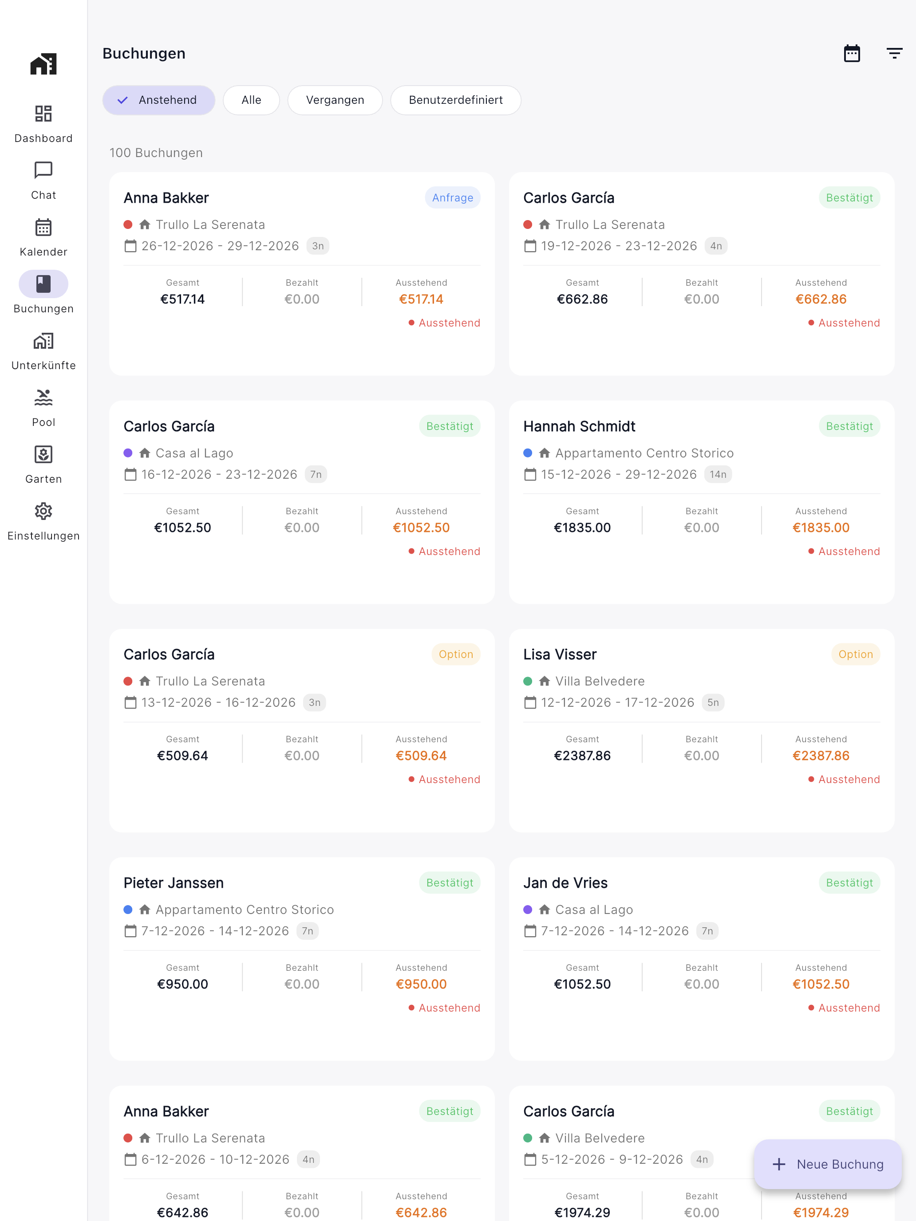This screenshot has width=916, height=1221.
Task: Click the date range "6-12-2026 - 10-12-2026"
Action: tap(215, 1159)
